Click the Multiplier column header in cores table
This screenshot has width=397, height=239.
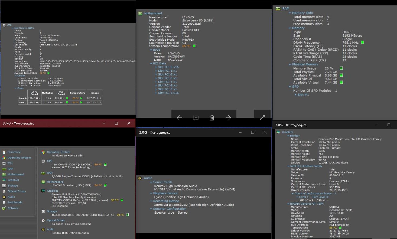click(47, 93)
